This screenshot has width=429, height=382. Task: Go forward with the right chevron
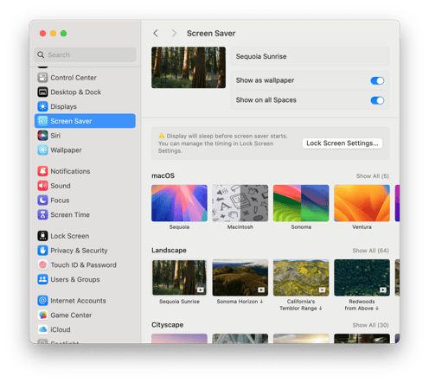pos(174,34)
